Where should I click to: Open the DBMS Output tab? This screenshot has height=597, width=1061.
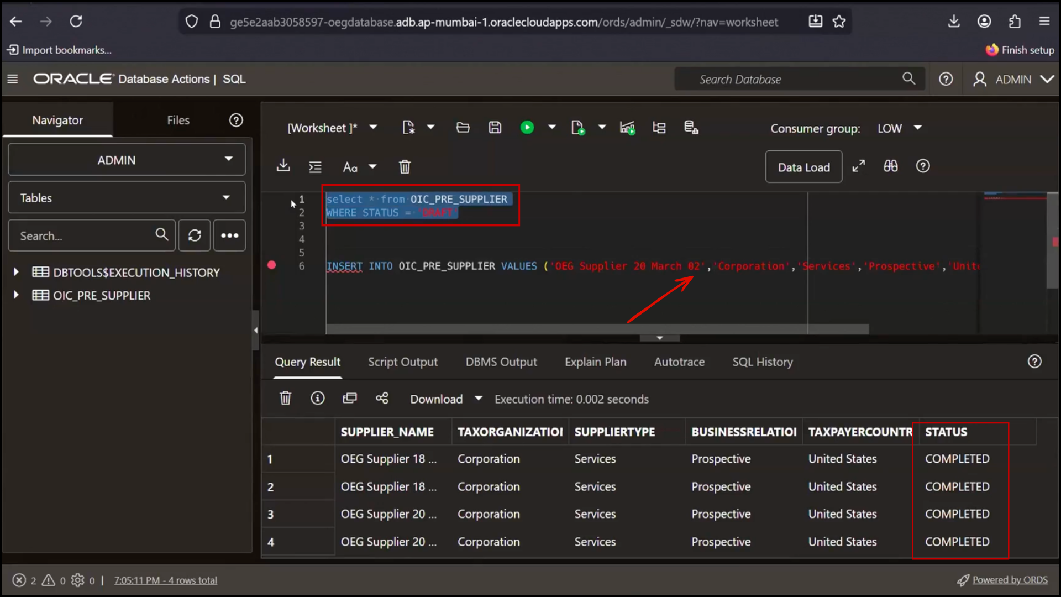click(501, 362)
